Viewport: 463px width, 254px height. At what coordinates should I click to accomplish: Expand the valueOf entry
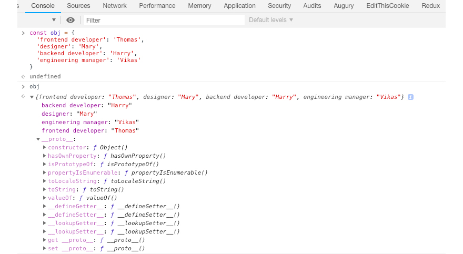44,198
